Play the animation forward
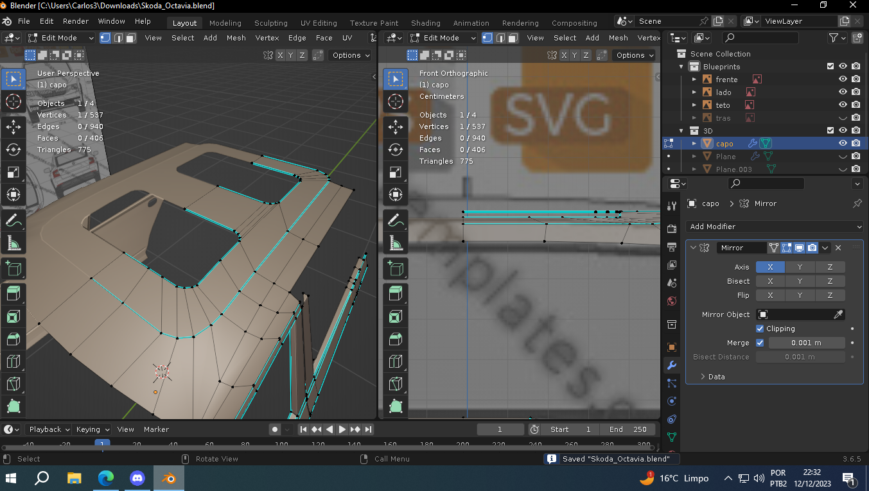Viewport: 869px width, 491px height. pyautogui.click(x=342, y=429)
